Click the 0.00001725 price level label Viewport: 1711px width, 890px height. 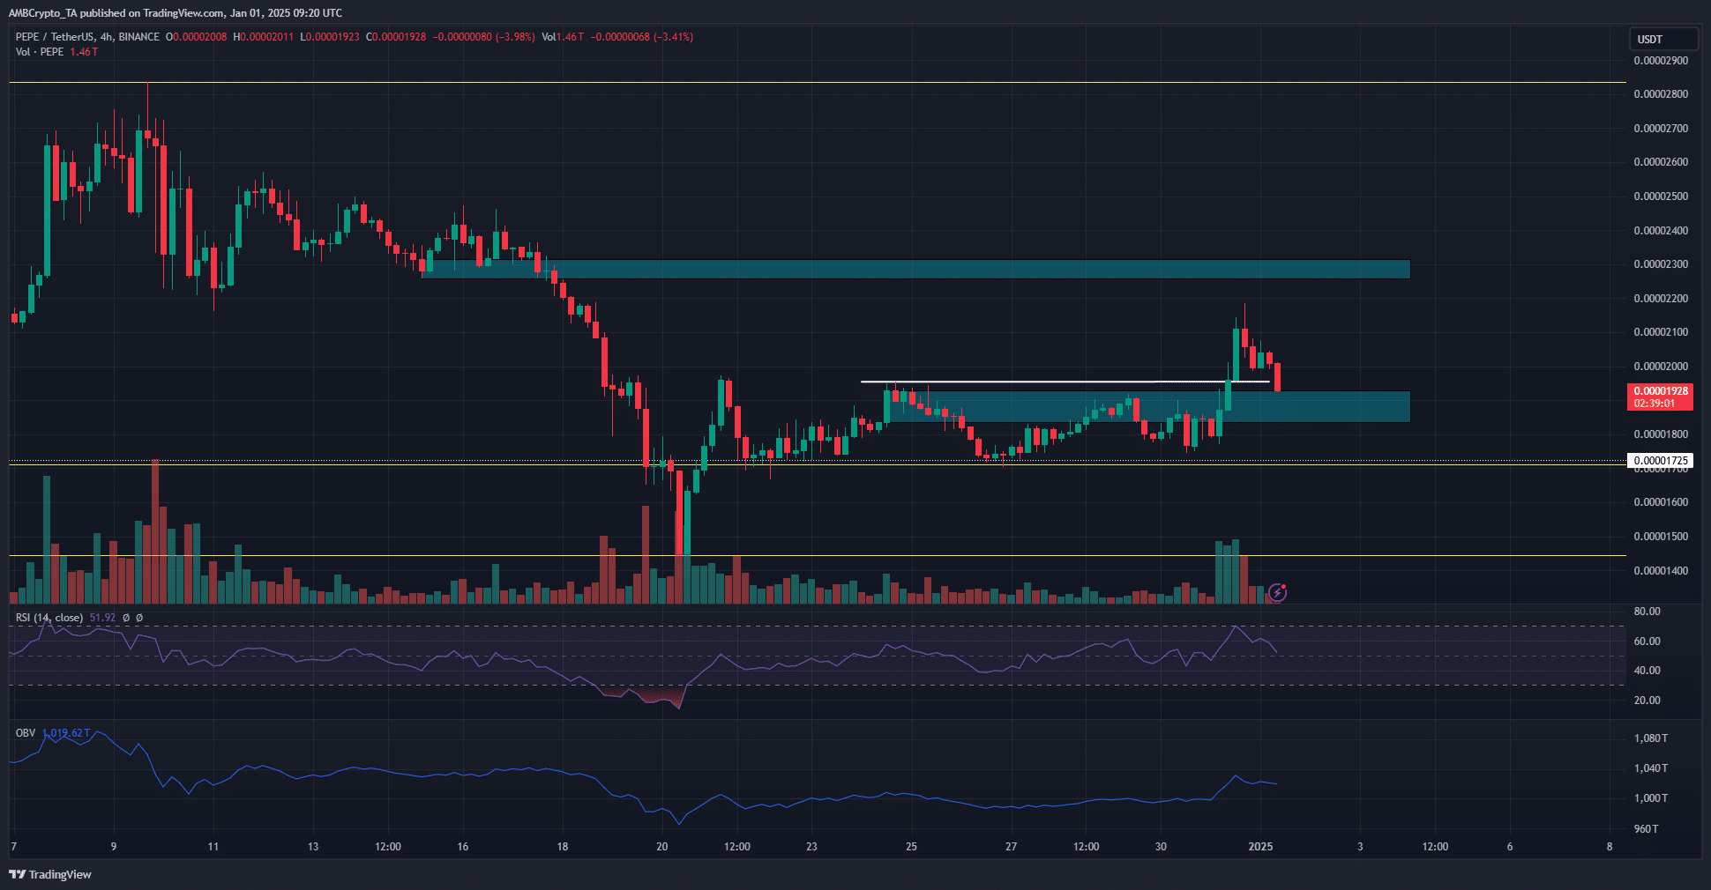pyautogui.click(x=1660, y=461)
